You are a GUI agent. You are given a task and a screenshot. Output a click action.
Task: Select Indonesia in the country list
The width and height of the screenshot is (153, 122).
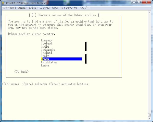coord(48,50)
